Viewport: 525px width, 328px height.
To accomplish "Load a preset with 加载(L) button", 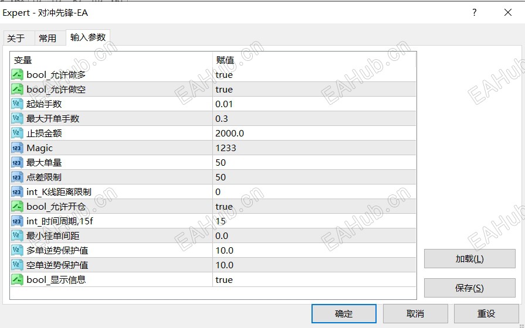I will (x=469, y=258).
